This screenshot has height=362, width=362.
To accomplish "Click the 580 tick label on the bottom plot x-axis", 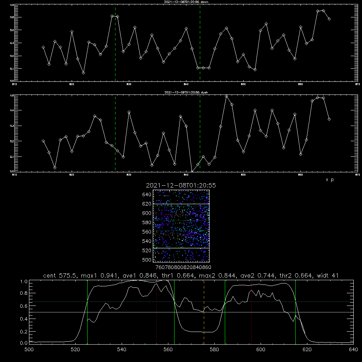I will pyautogui.click(x=214, y=350).
